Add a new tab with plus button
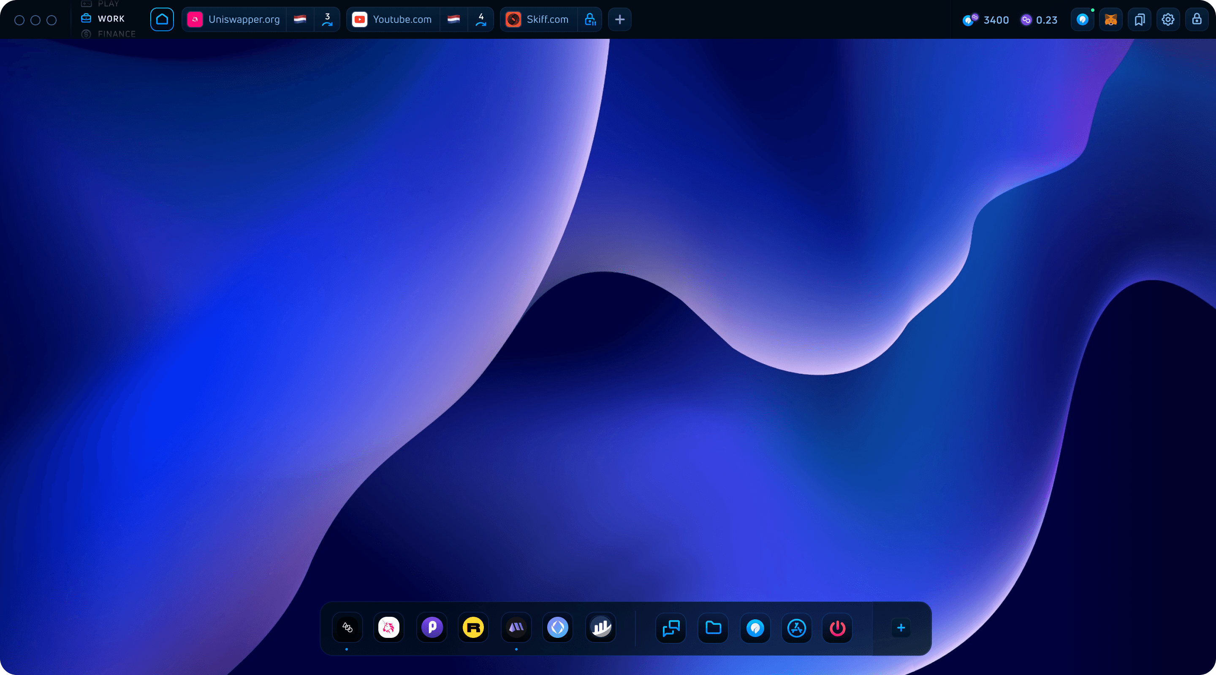The image size is (1216, 675). click(x=620, y=20)
